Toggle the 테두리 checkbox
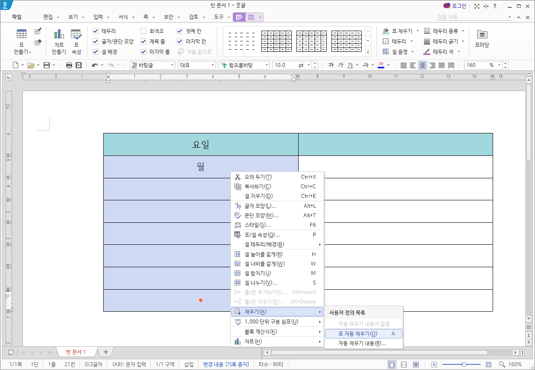This screenshot has height=370, width=535. coord(96,31)
